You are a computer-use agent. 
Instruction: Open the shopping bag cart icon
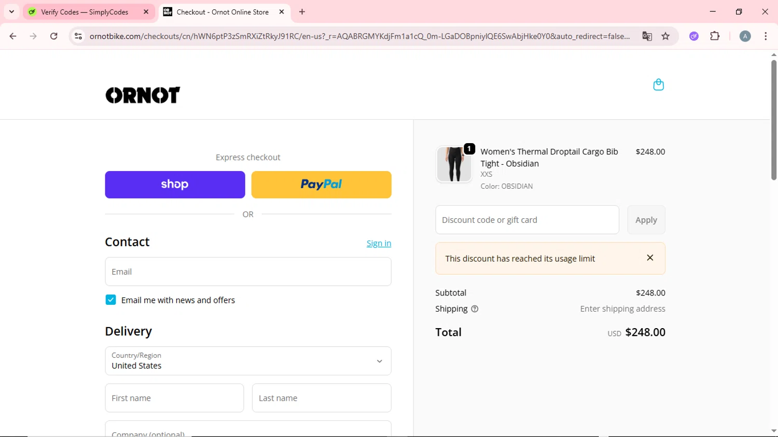[658, 84]
